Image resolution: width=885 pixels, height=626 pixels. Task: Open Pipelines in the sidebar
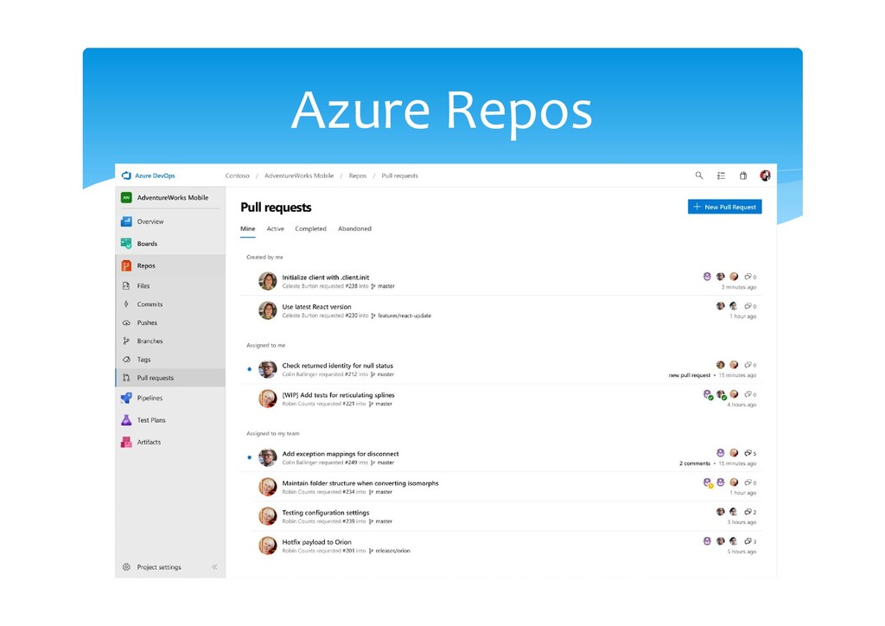170,398
